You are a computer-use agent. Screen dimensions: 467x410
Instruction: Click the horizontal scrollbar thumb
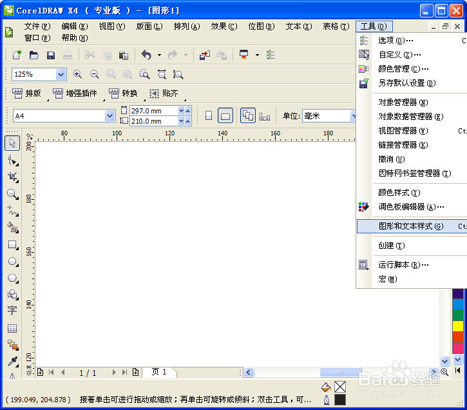[x=340, y=372]
